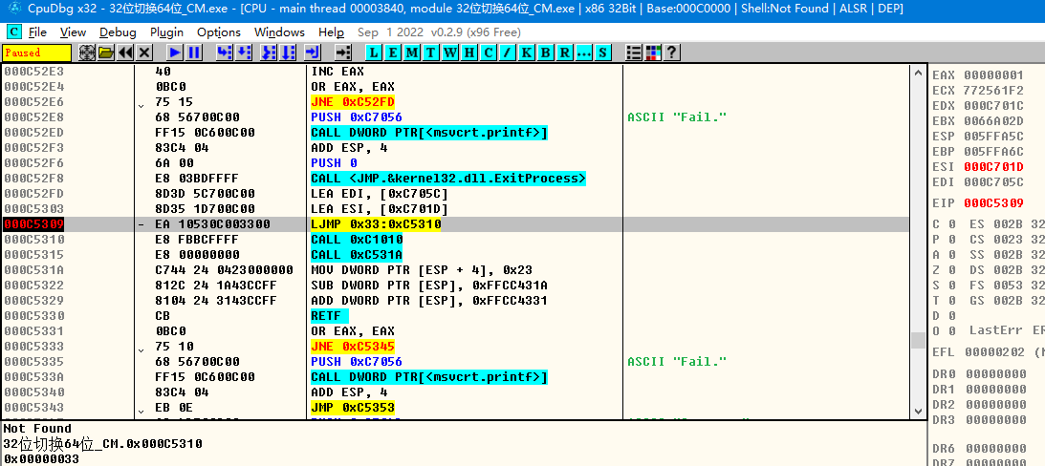The height and width of the screenshot is (466, 1045).
Task: Step into toolbar icon
Action: (x=226, y=53)
